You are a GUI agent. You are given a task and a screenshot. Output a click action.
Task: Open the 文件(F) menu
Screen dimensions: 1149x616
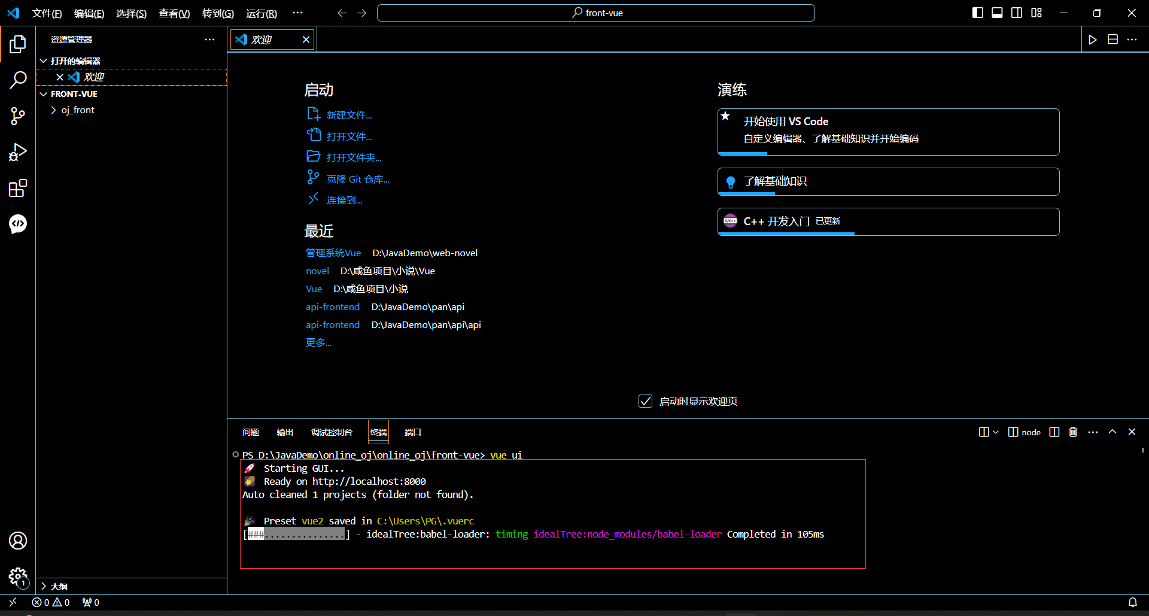point(47,13)
